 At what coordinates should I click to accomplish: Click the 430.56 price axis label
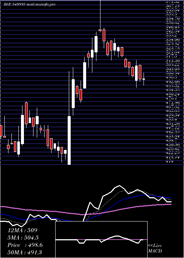tap(173, 144)
